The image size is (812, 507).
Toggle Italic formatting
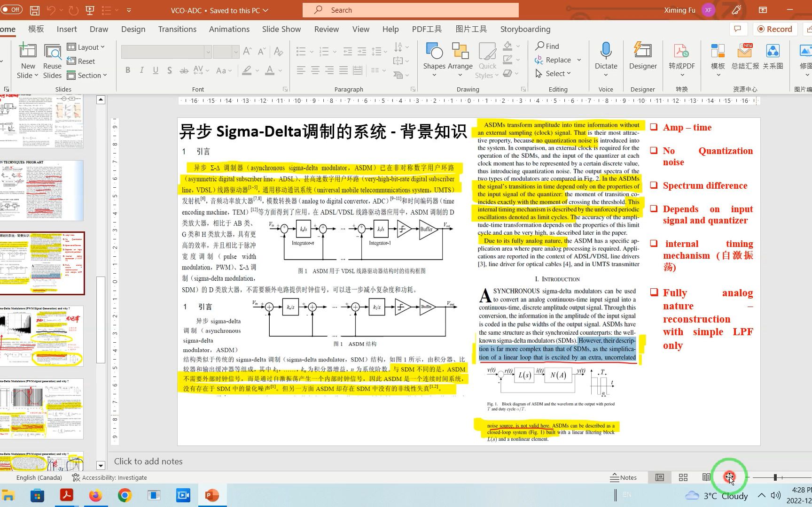[x=141, y=70]
